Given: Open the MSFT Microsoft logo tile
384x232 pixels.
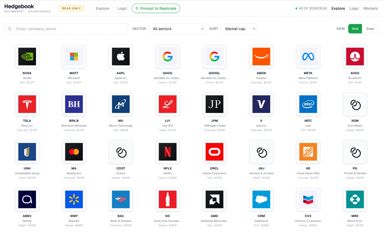Looking at the screenshot, I should click(x=74, y=56).
